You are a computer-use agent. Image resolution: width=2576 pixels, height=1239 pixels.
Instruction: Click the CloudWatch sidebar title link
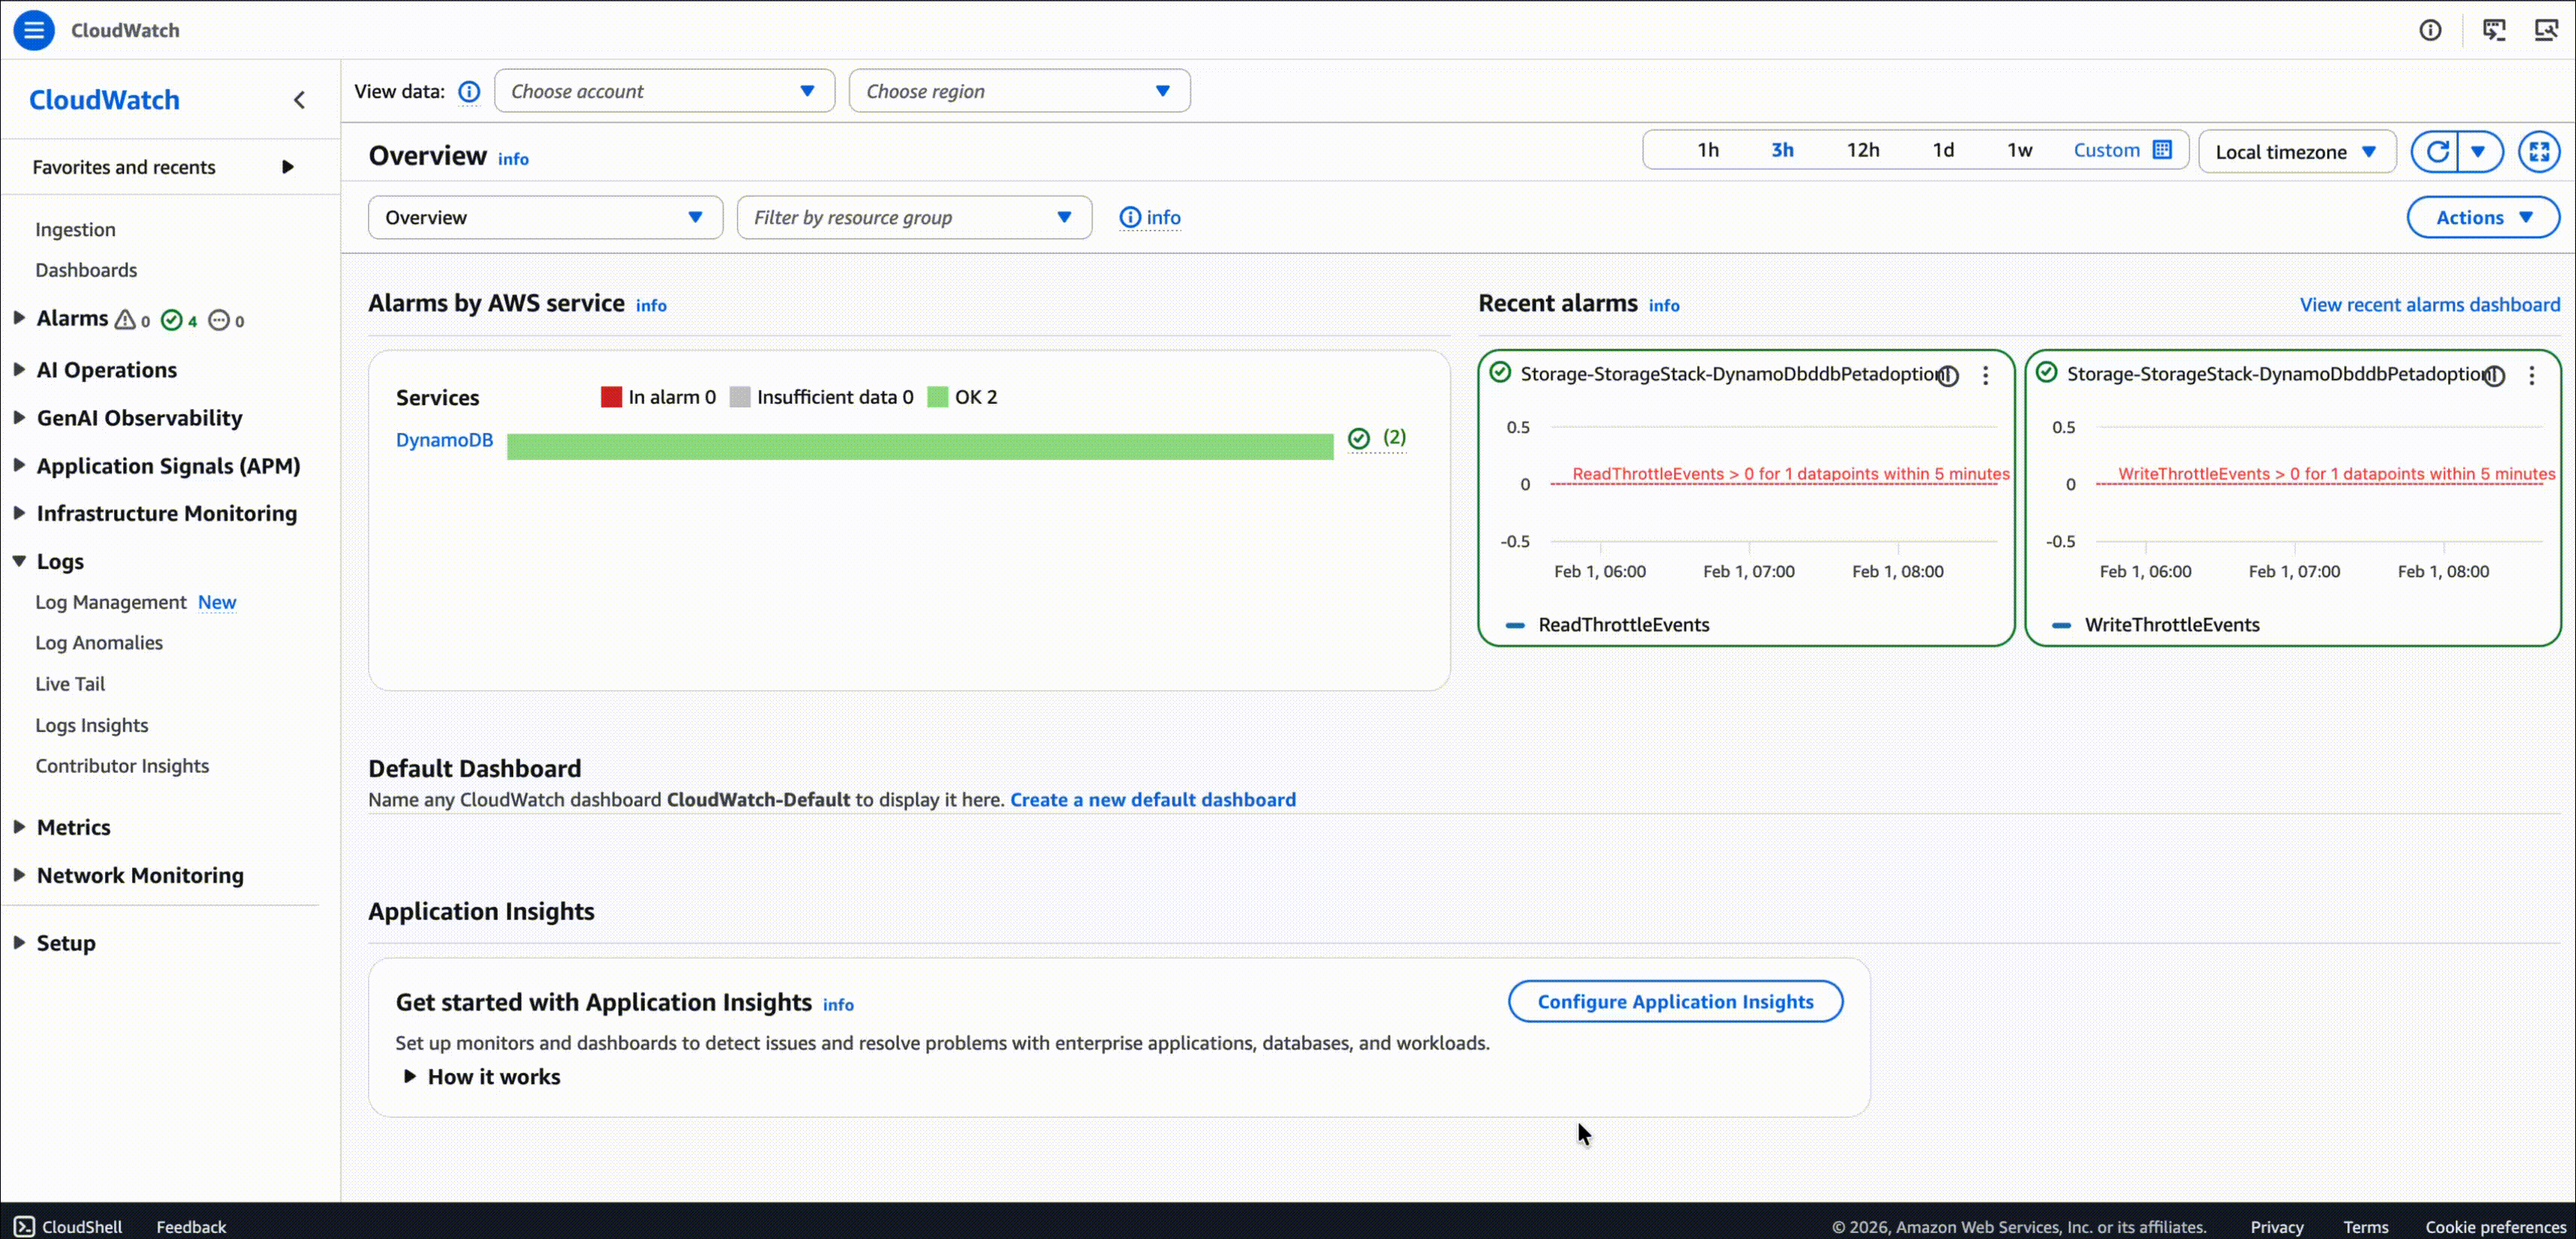tap(104, 100)
